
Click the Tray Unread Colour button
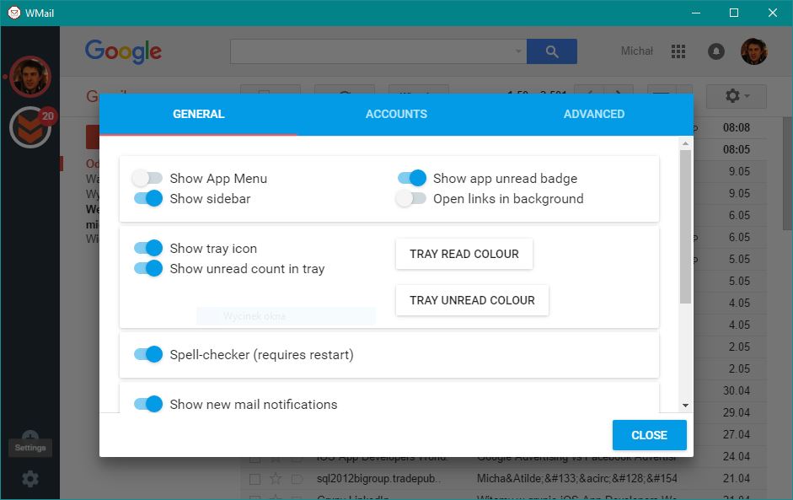coord(473,301)
